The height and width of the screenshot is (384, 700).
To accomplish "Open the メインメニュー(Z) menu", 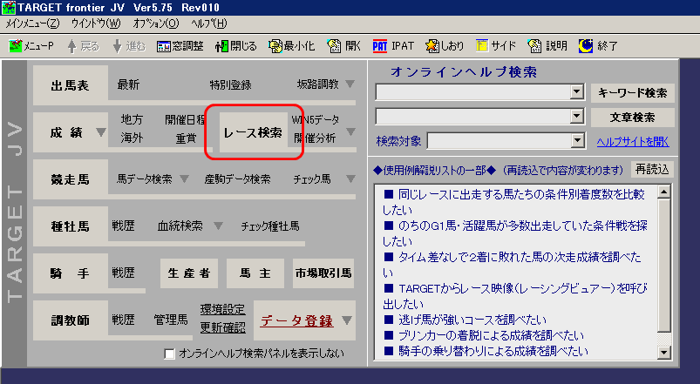I will [x=32, y=24].
